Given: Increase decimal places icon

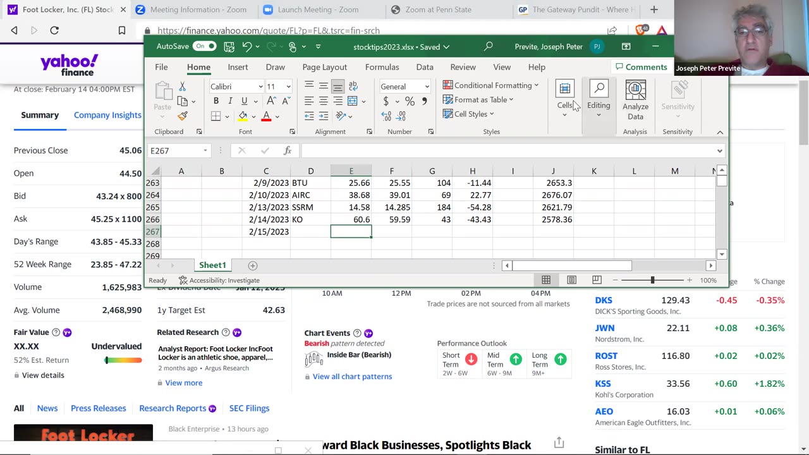Looking at the screenshot, I should tap(386, 116).
